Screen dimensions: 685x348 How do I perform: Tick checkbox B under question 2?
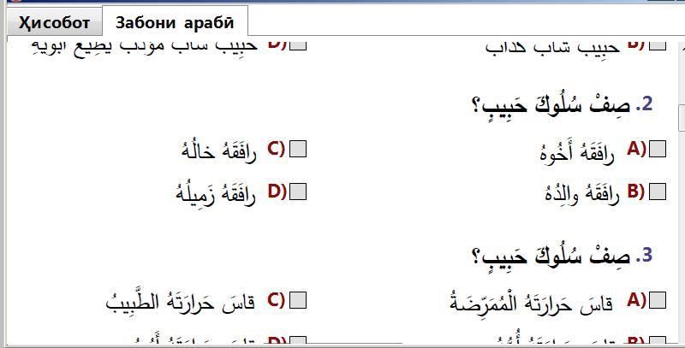tap(658, 192)
